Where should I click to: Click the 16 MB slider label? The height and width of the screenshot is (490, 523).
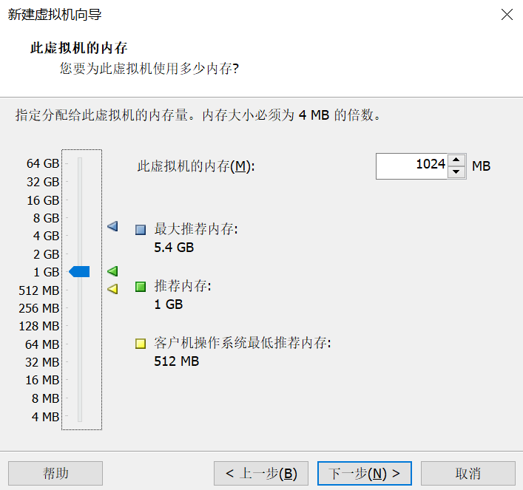pos(42,380)
